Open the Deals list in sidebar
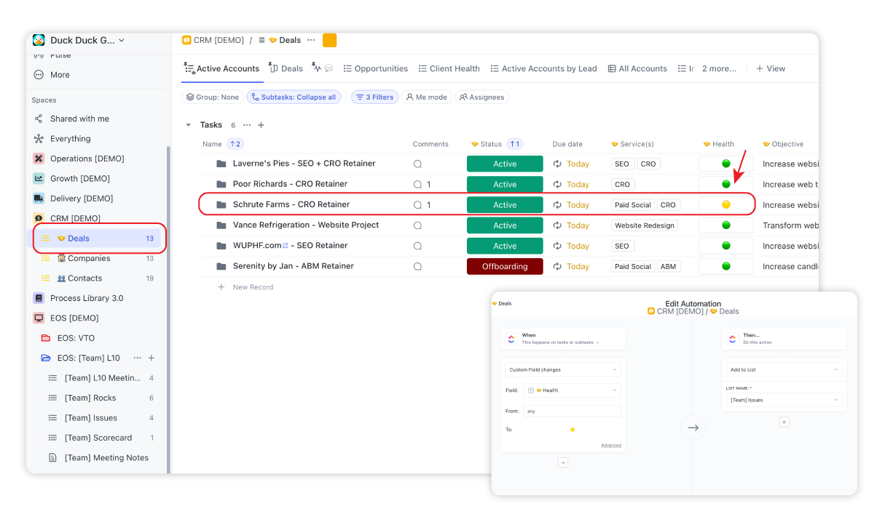Viewport: 874px width, 509px height. coord(97,239)
